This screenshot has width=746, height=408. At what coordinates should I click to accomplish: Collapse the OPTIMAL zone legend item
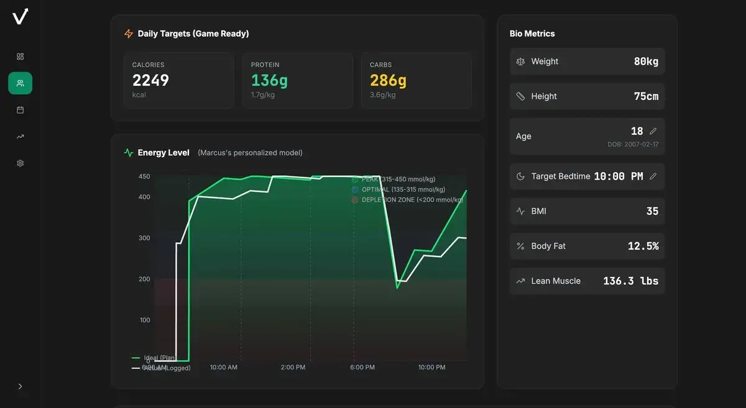click(x=354, y=189)
